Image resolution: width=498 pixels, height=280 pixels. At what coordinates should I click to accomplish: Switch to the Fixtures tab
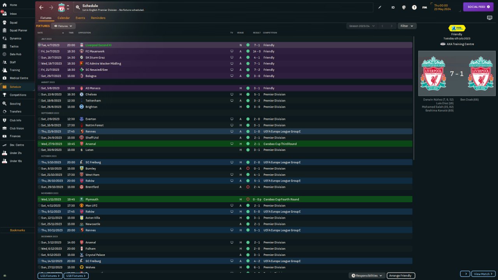(x=46, y=18)
